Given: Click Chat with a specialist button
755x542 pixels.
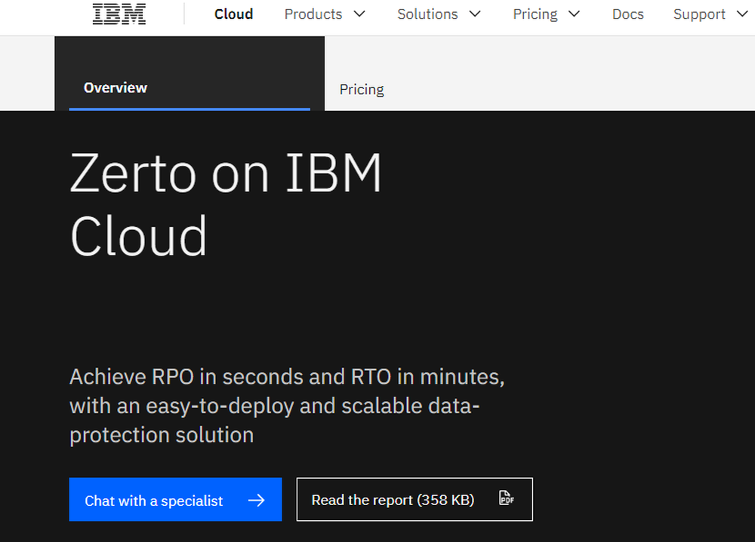Looking at the screenshot, I should click(x=175, y=499).
